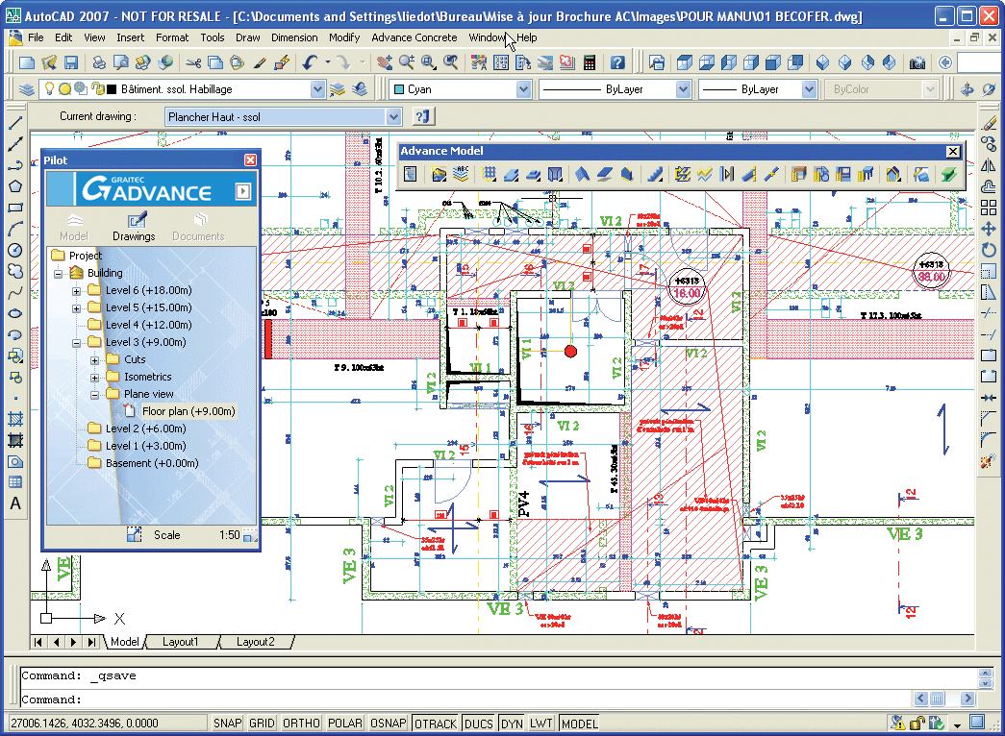Open the second ByLayer lineweight dropdown

pyautogui.click(x=810, y=89)
